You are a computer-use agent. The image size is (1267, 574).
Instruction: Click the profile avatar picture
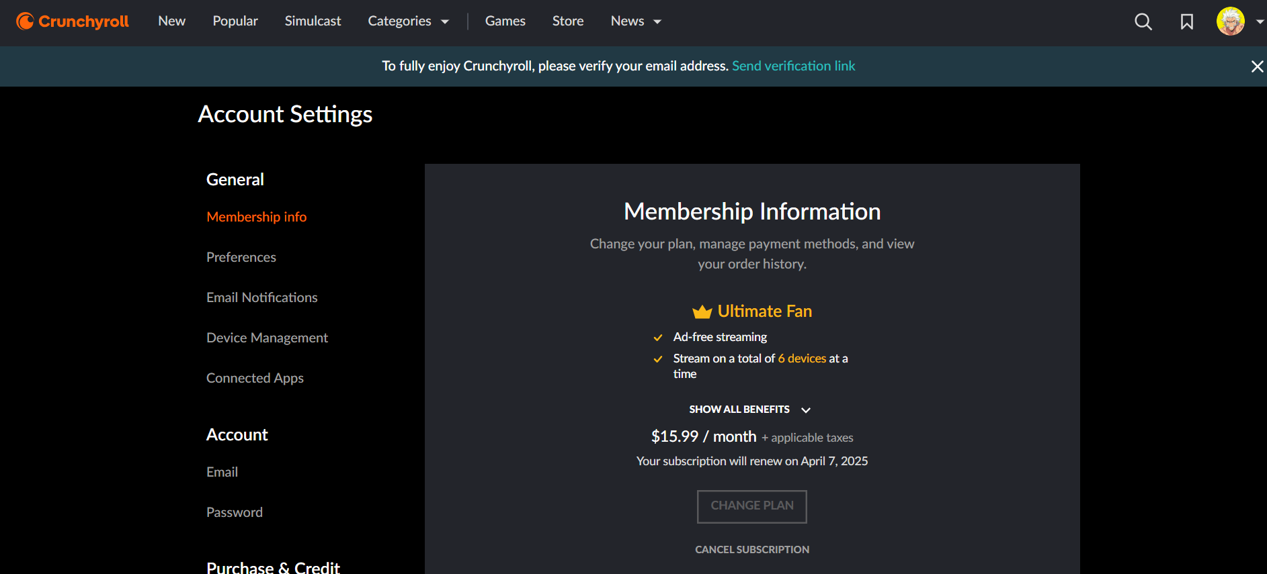pyautogui.click(x=1230, y=21)
